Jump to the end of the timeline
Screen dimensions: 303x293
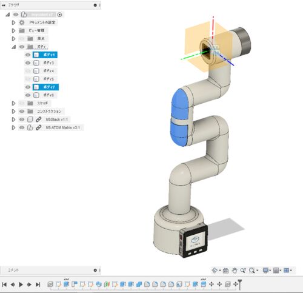coord(38,285)
